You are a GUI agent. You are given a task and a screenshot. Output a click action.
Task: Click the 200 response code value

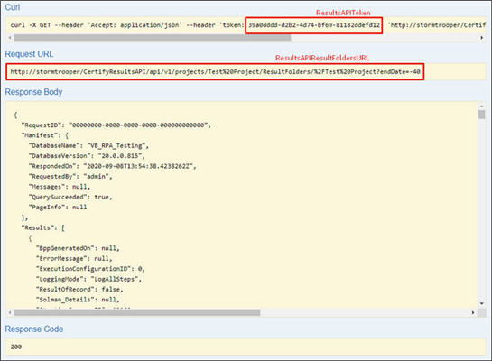pos(16,347)
